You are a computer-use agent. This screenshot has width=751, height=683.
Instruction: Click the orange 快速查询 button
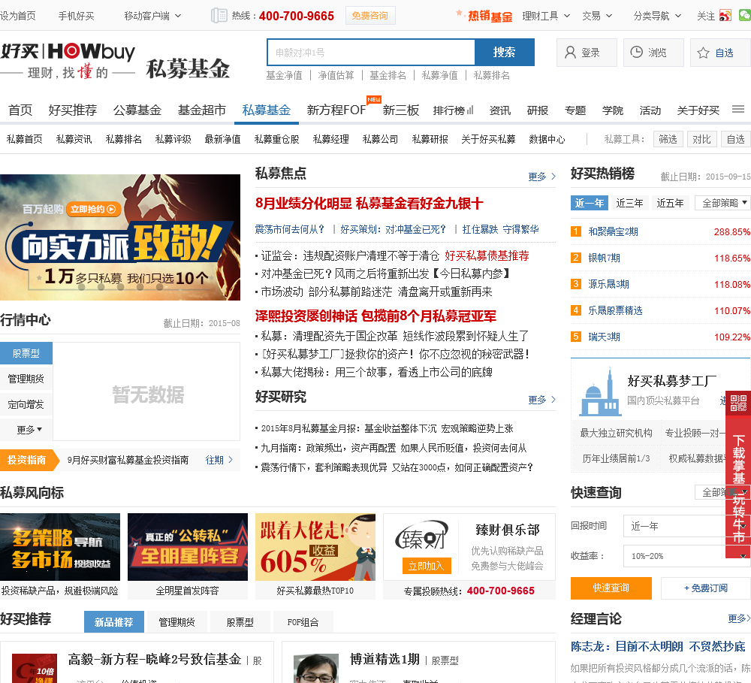(611, 588)
